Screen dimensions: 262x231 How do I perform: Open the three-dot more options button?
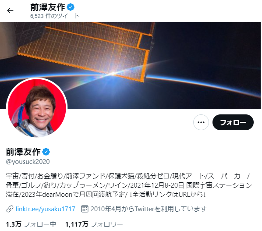pyautogui.click(x=201, y=122)
